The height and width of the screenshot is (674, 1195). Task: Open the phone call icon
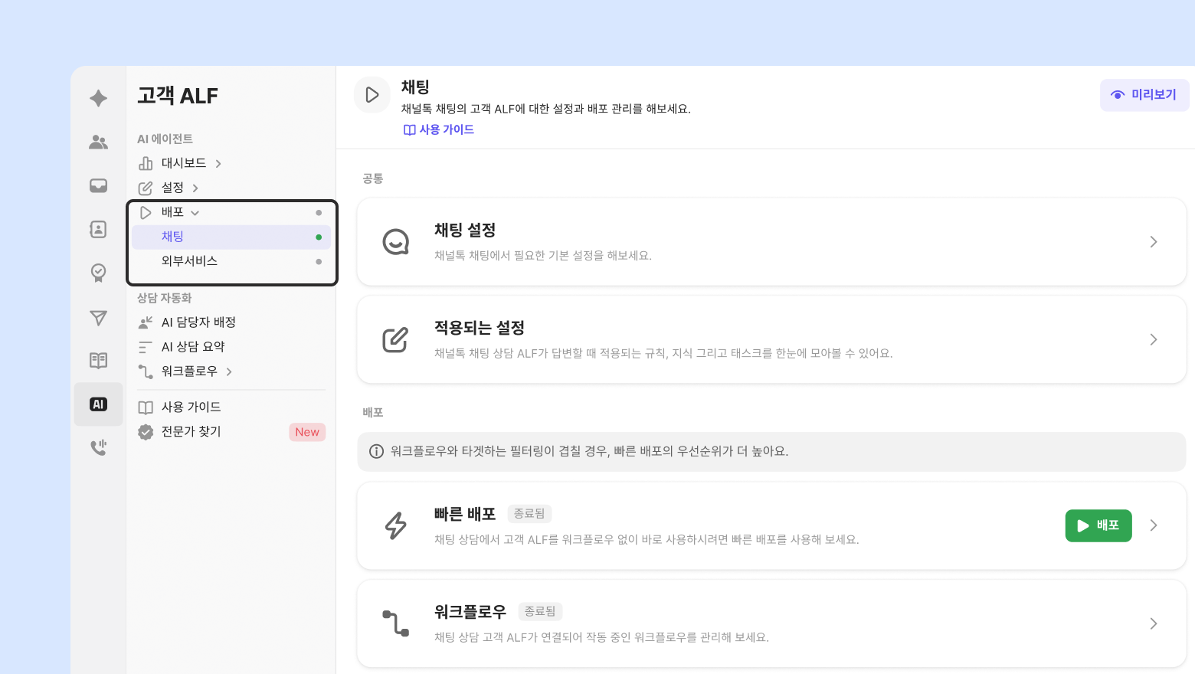(98, 447)
